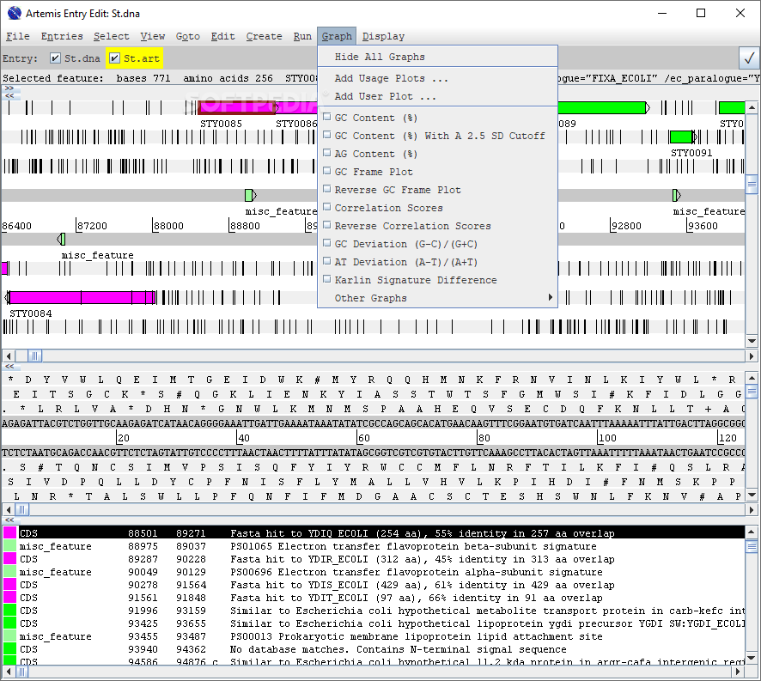Collapse feature display using its << arrows
The width and height of the screenshot is (761, 681).
(x=9, y=95)
